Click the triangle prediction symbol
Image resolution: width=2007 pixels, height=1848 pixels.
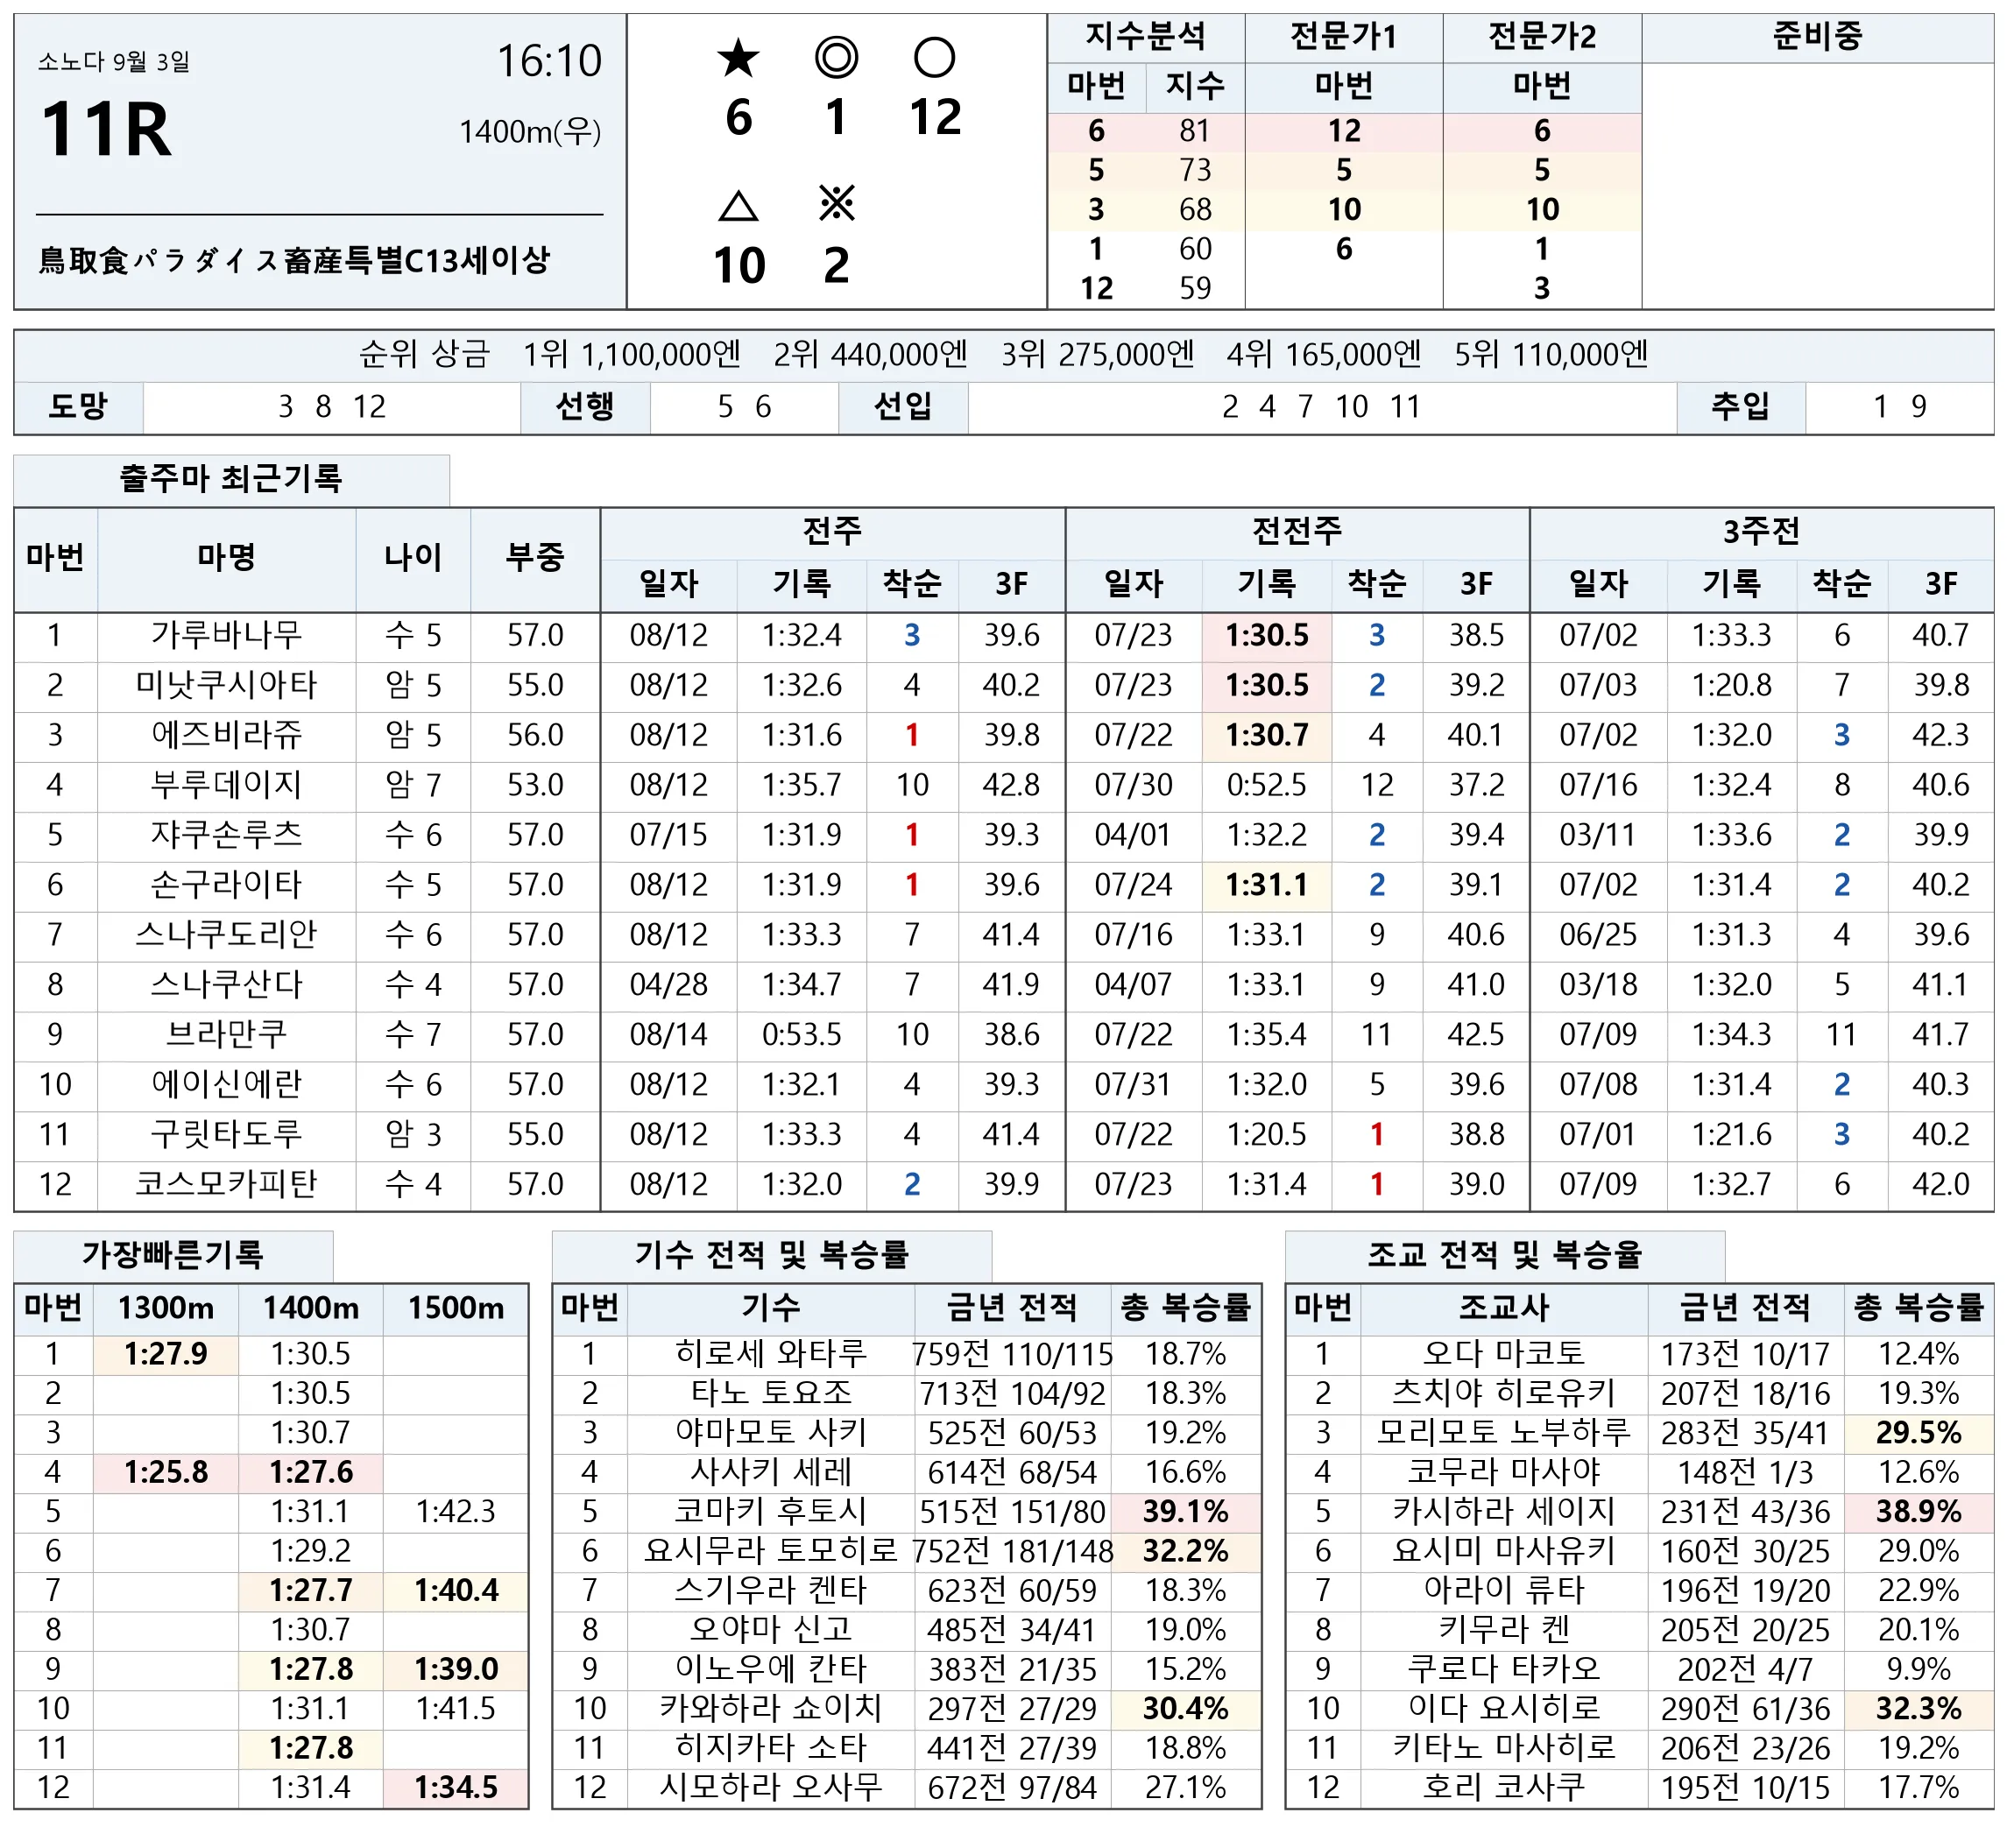[x=738, y=206]
